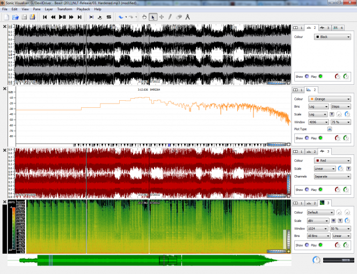Viewport: 357px width, 274px height.
Task: Close the top waveform pane
Action: pos(4,27)
